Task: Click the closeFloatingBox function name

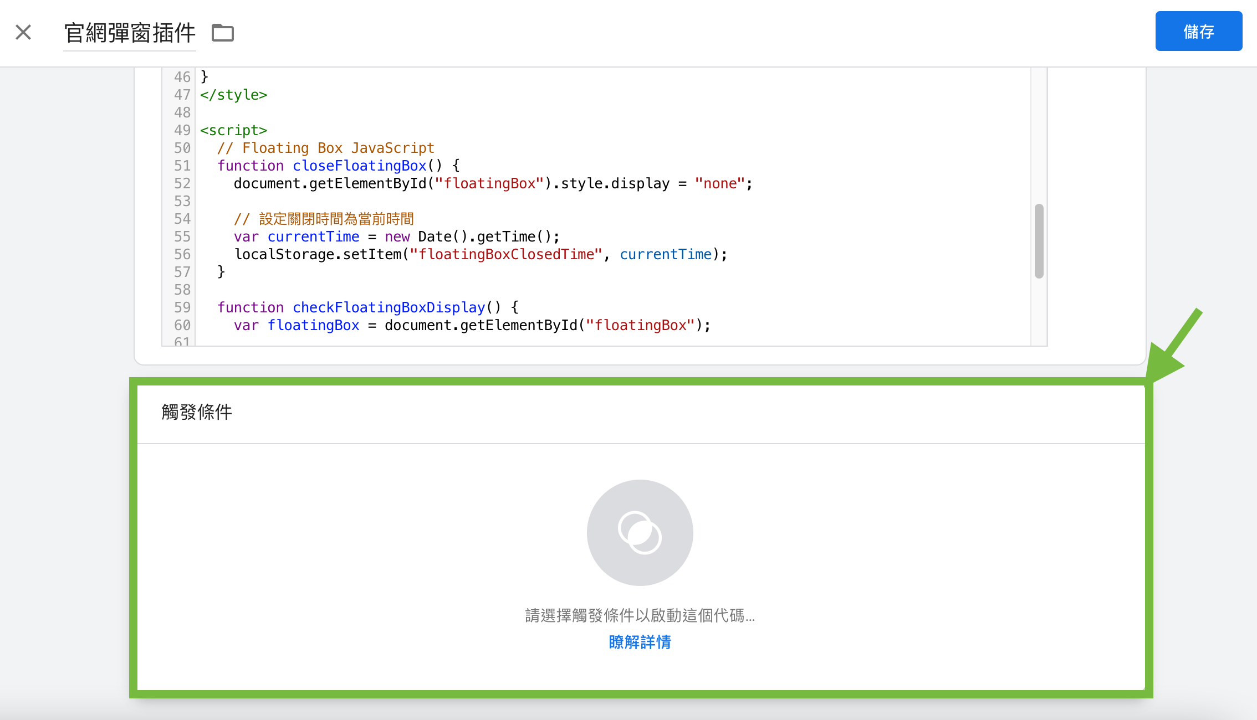Action: click(x=359, y=166)
